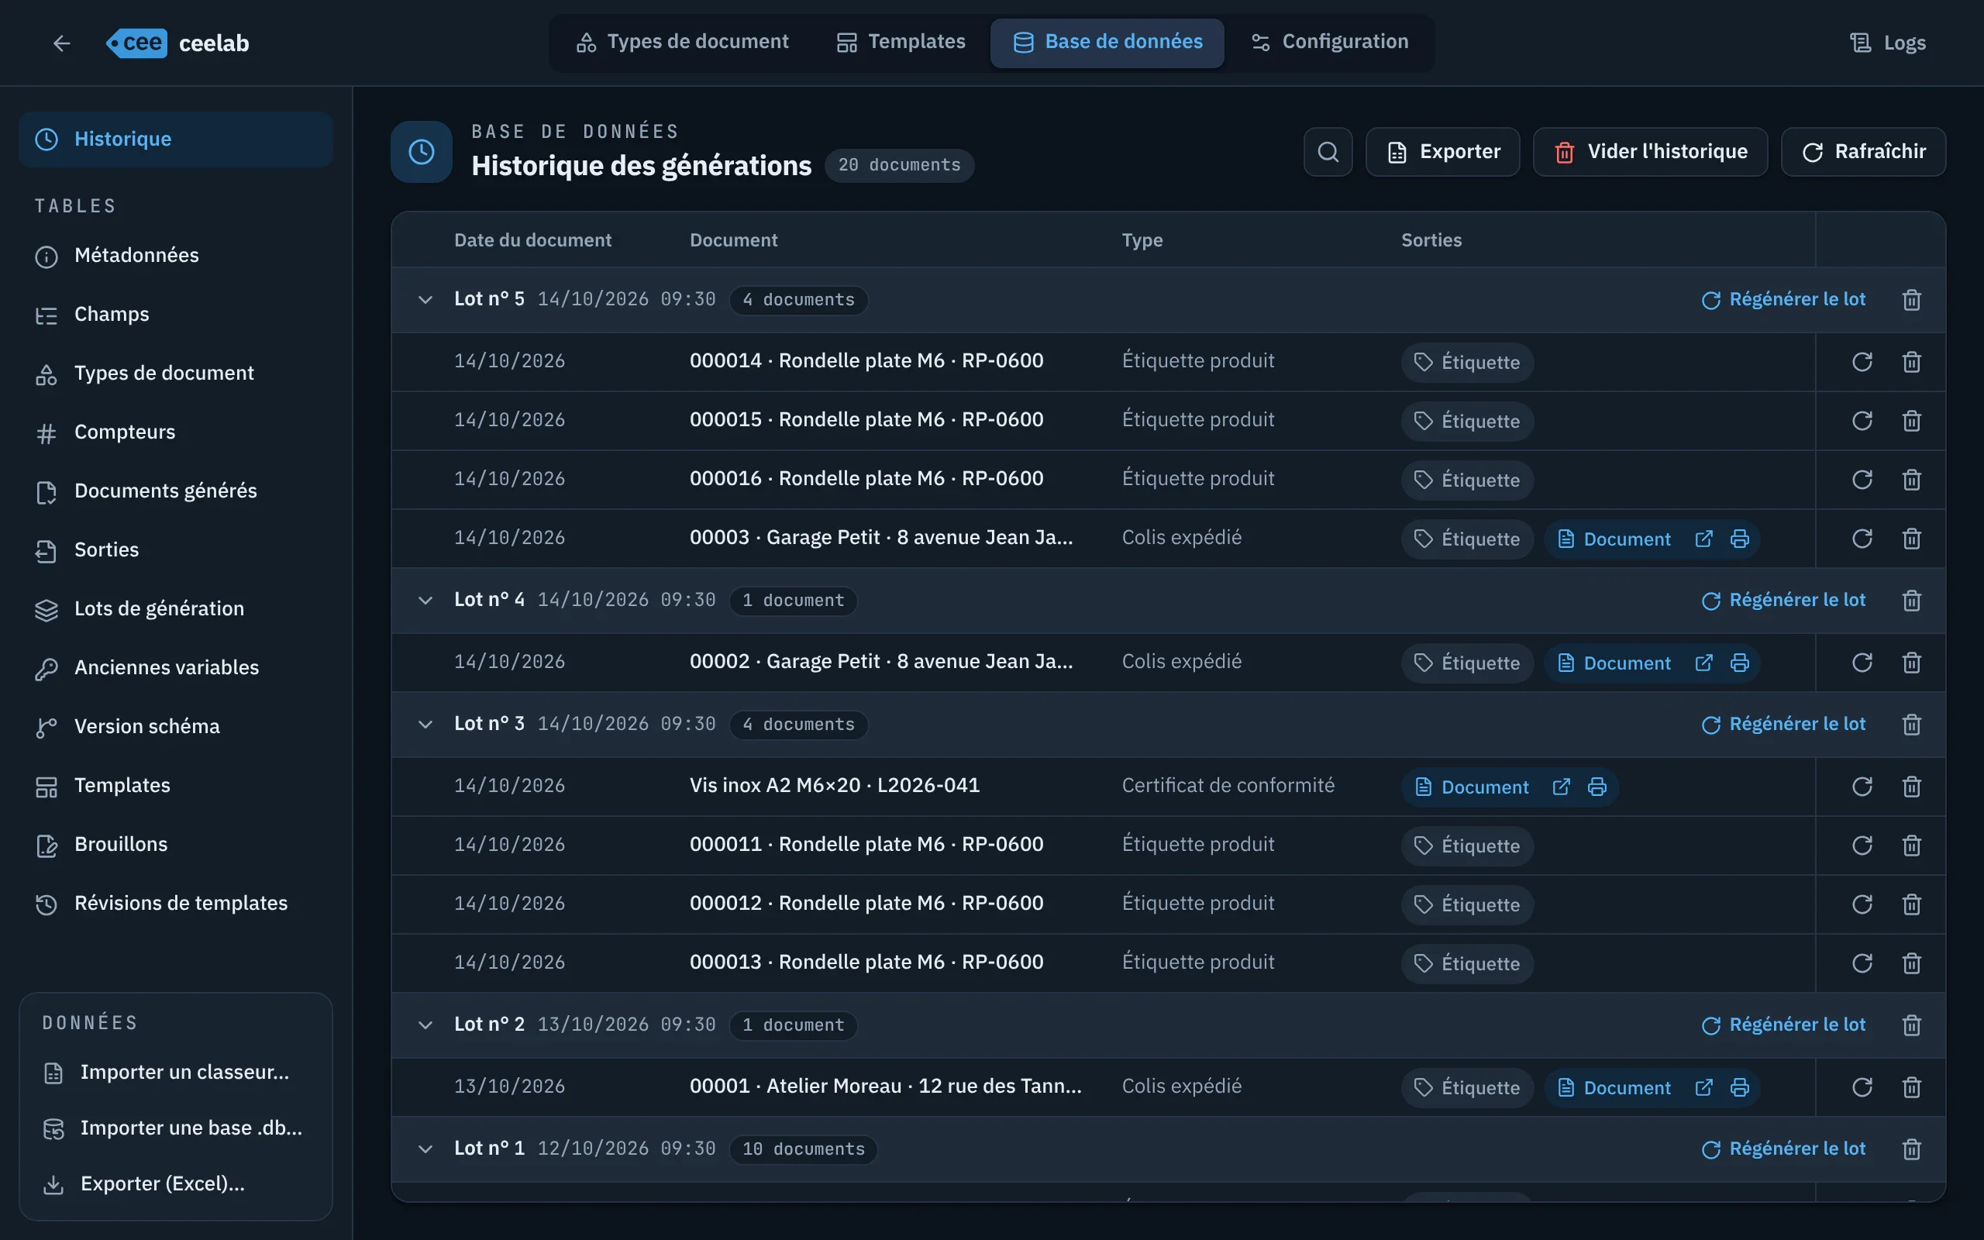
Task: Regenerate document 000014 Rondelle plate M6
Action: pyautogui.click(x=1862, y=362)
